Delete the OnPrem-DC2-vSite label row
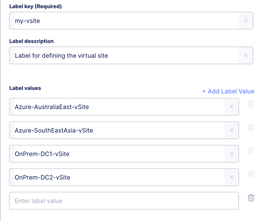Viewport: 263px width, 221px height. pos(251,174)
